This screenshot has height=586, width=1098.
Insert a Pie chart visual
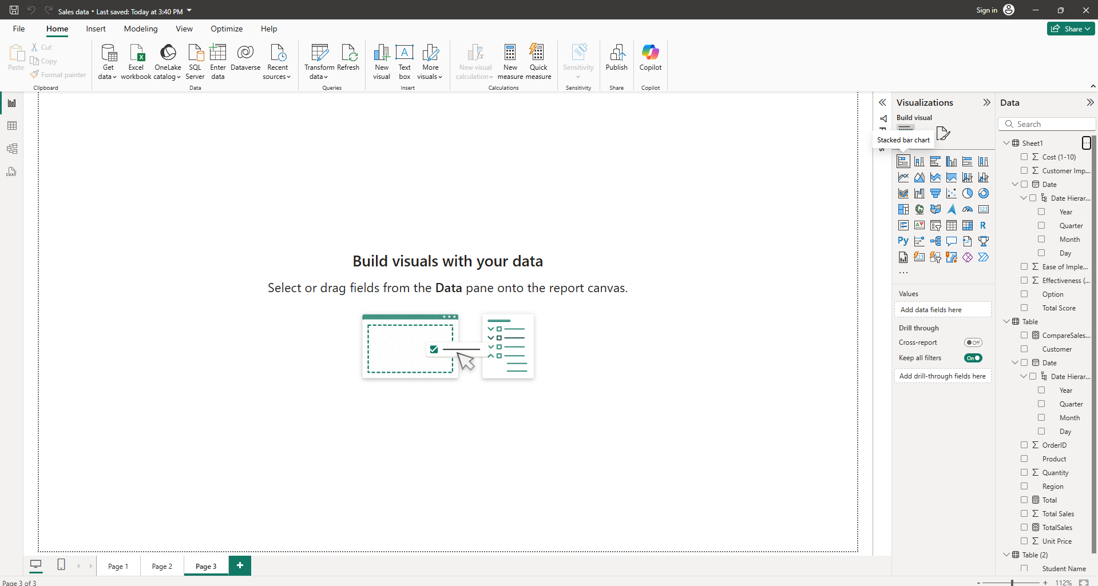(x=967, y=193)
